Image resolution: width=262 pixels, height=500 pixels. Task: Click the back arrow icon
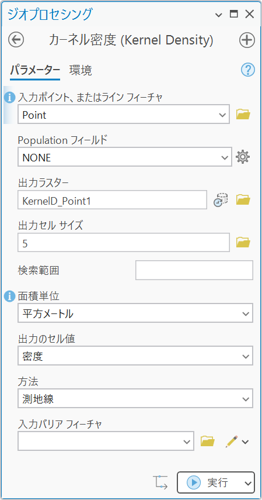16,40
